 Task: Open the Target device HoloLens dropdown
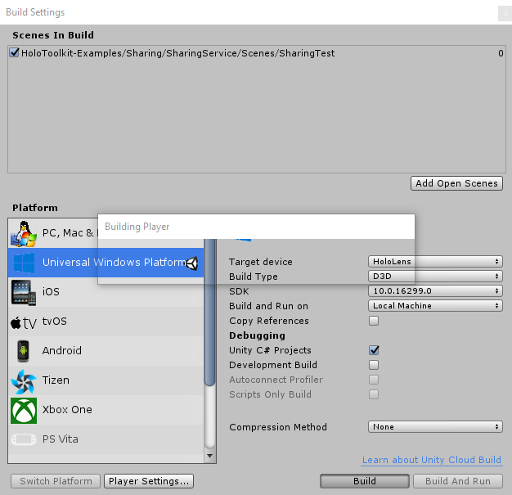(x=435, y=261)
